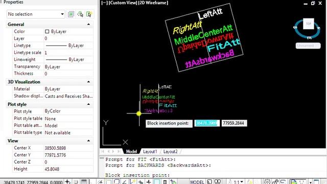
Task: Toggle Infer Constraints in the status bar
Action: coord(67,181)
